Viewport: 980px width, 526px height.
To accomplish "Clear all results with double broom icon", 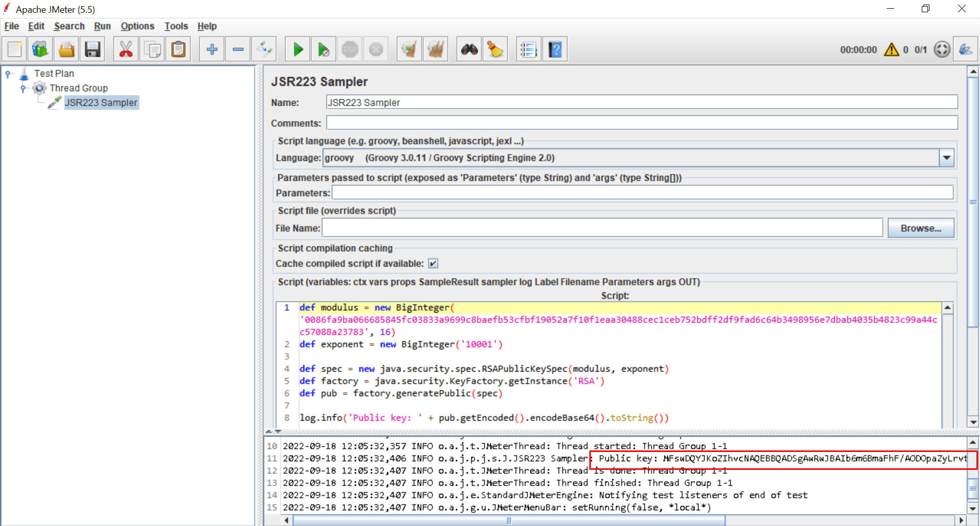I will (x=436, y=50).
